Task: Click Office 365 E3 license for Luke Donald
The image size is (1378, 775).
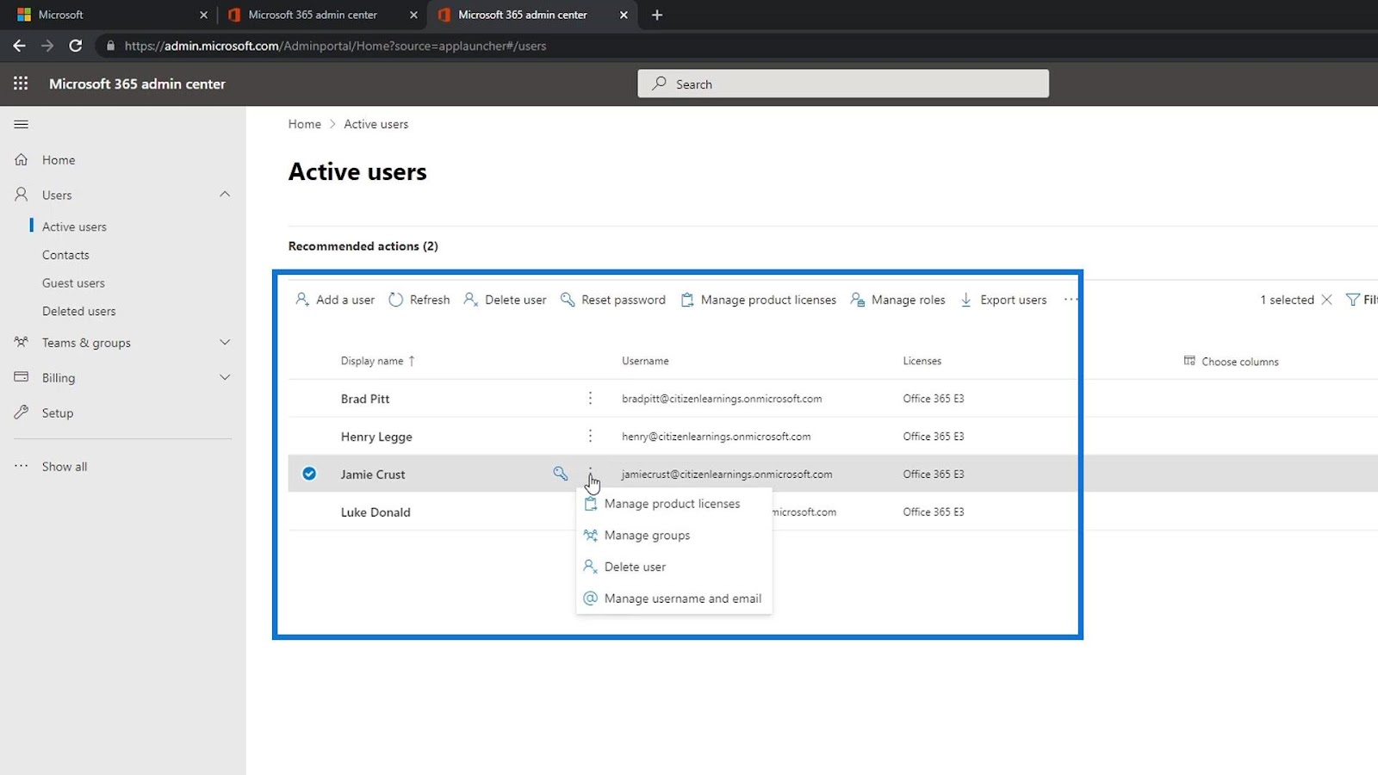Action: [x=934, y=512]
